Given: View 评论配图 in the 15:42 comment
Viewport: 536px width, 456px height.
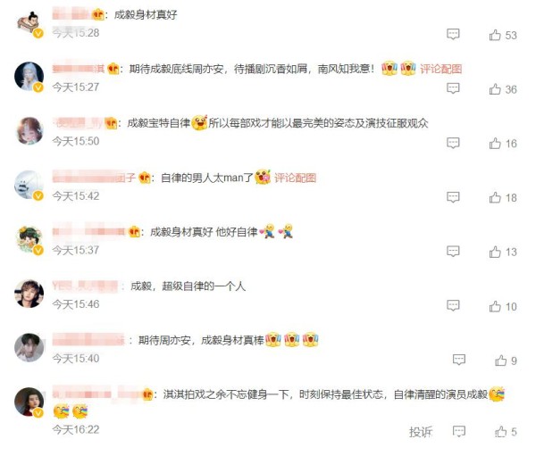Looking at the screenshot, I should (295, 178).
